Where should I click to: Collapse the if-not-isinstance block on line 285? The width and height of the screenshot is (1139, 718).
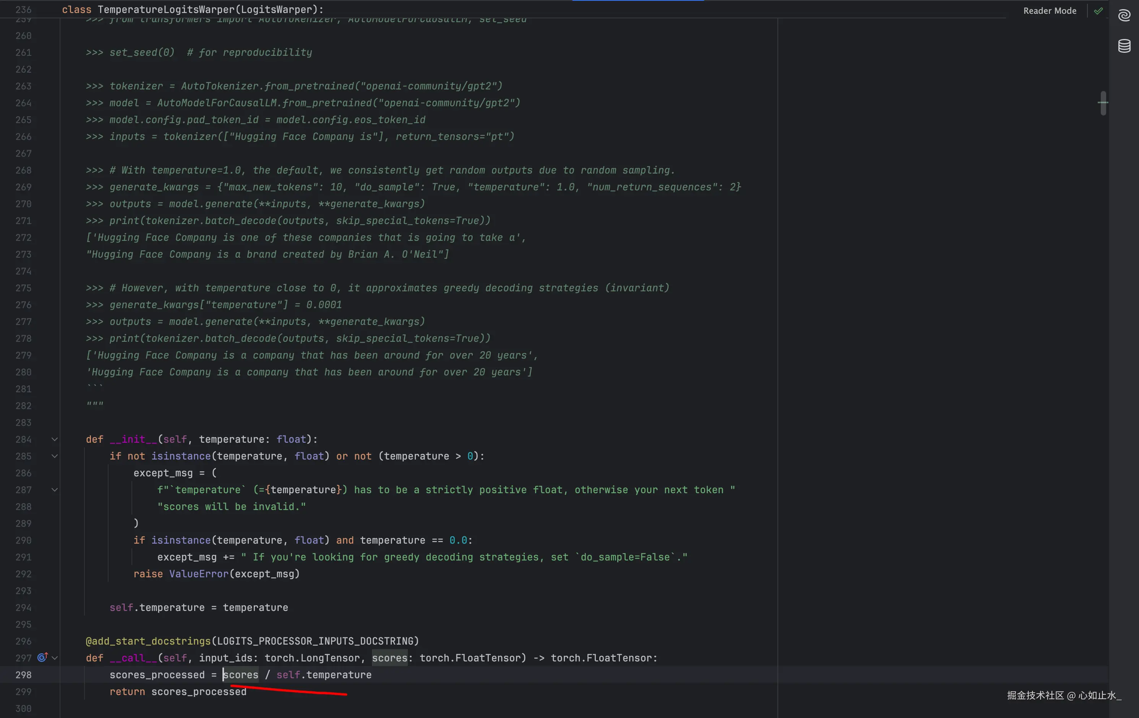coord(55,456)
